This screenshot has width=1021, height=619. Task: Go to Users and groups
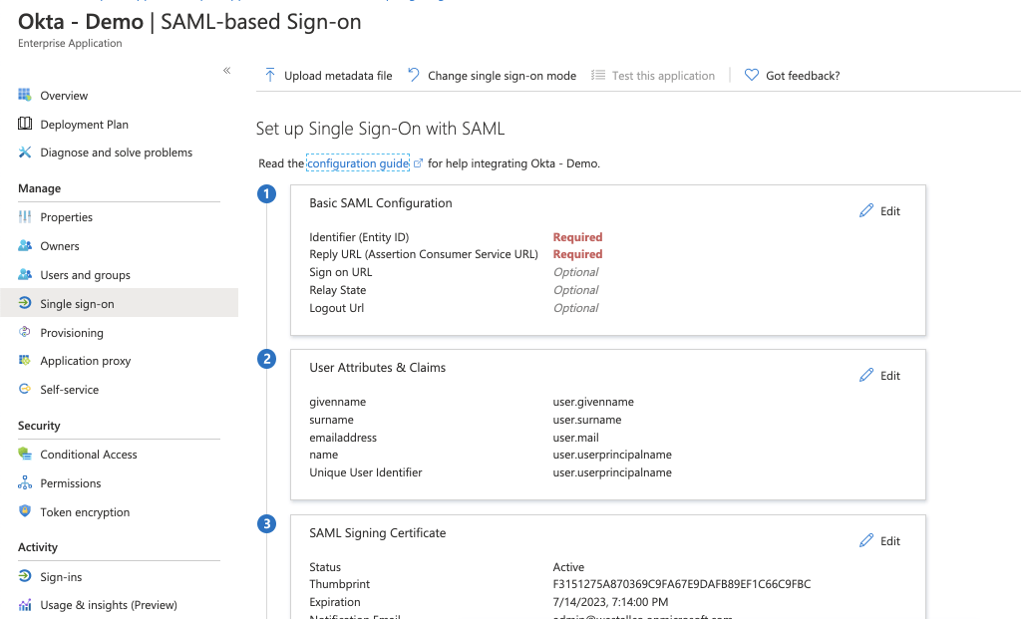tap(85, 275)
